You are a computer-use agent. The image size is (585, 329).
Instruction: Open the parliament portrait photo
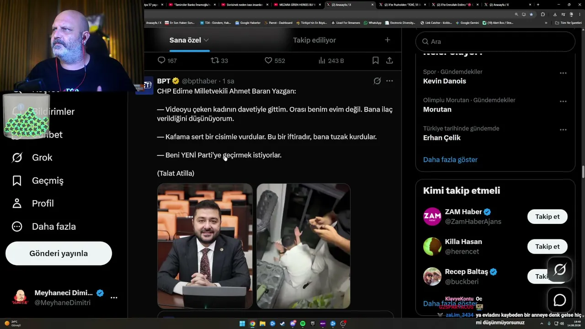[x=205, y=246]
